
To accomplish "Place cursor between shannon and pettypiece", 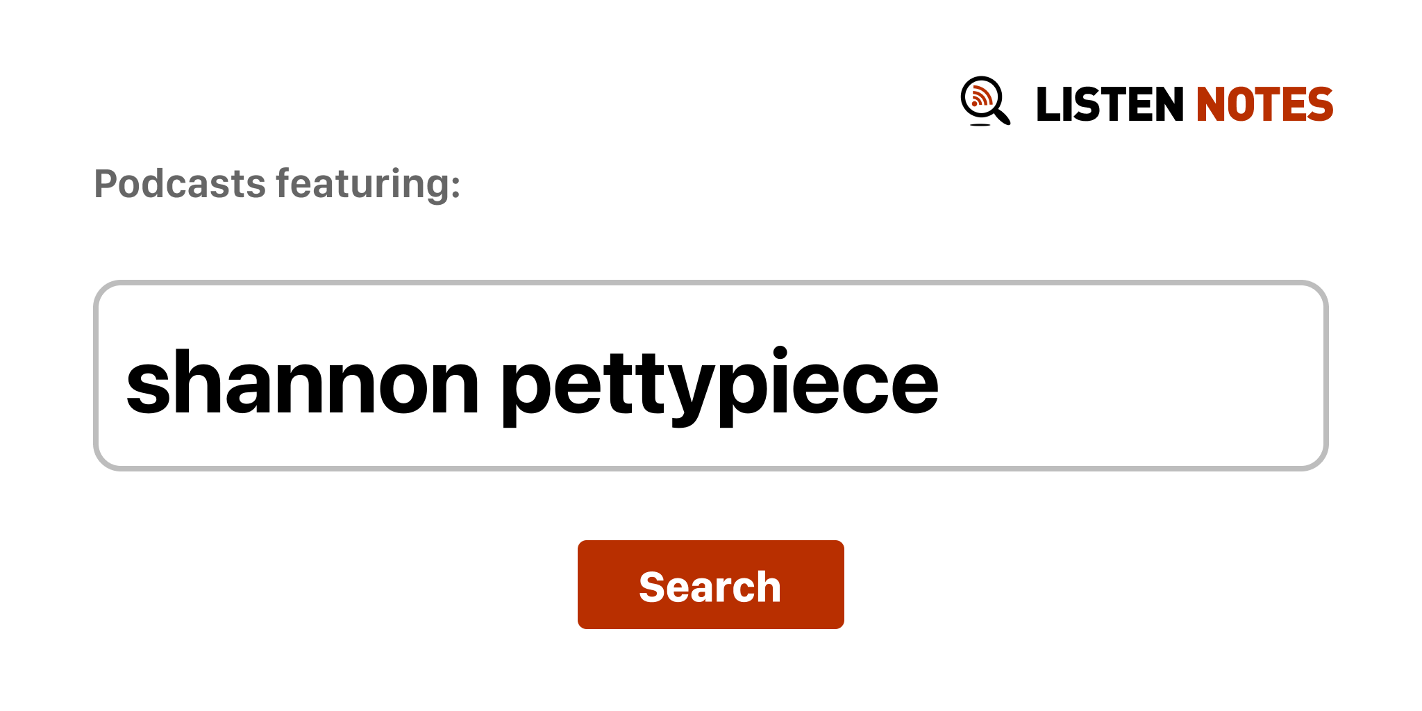I will 490,383.
